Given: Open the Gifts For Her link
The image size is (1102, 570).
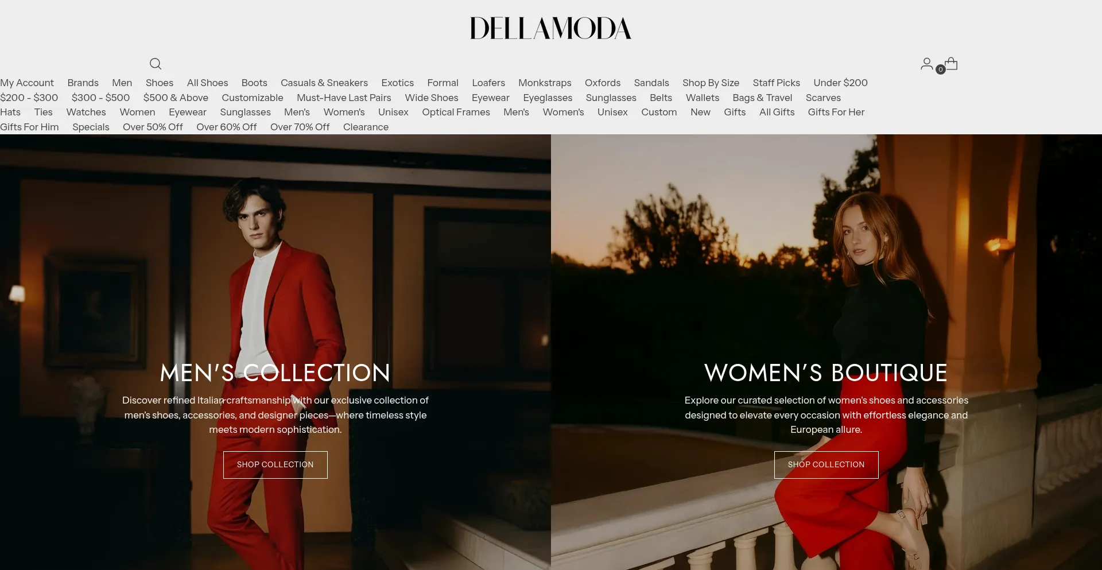Looking at the screenshot, I should [836, 112].
